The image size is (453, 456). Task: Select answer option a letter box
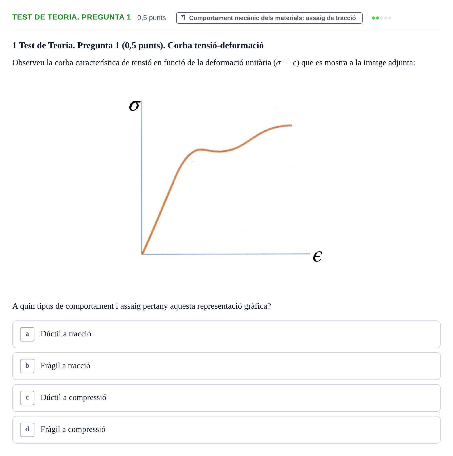click(x=27, y=334)
